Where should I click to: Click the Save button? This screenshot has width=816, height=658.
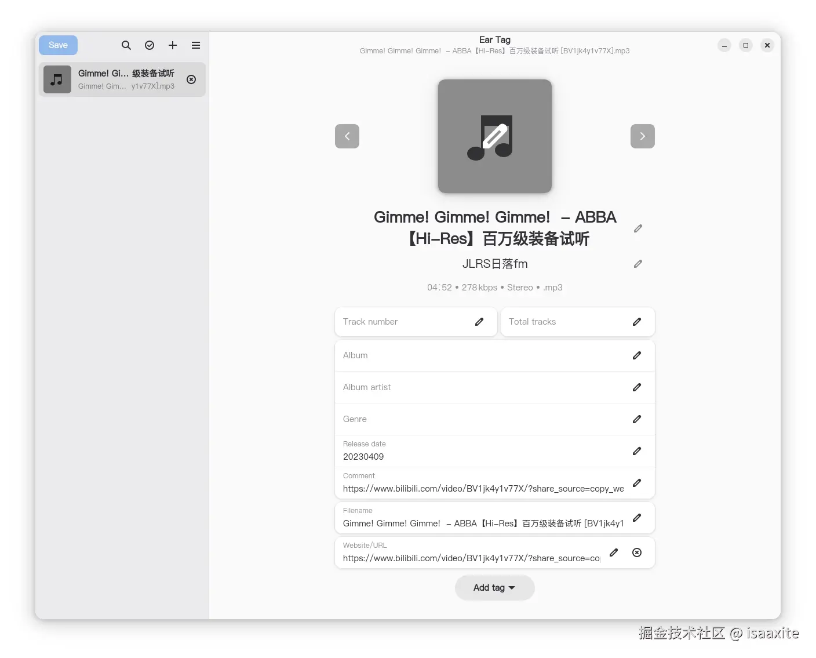(58, 45)
